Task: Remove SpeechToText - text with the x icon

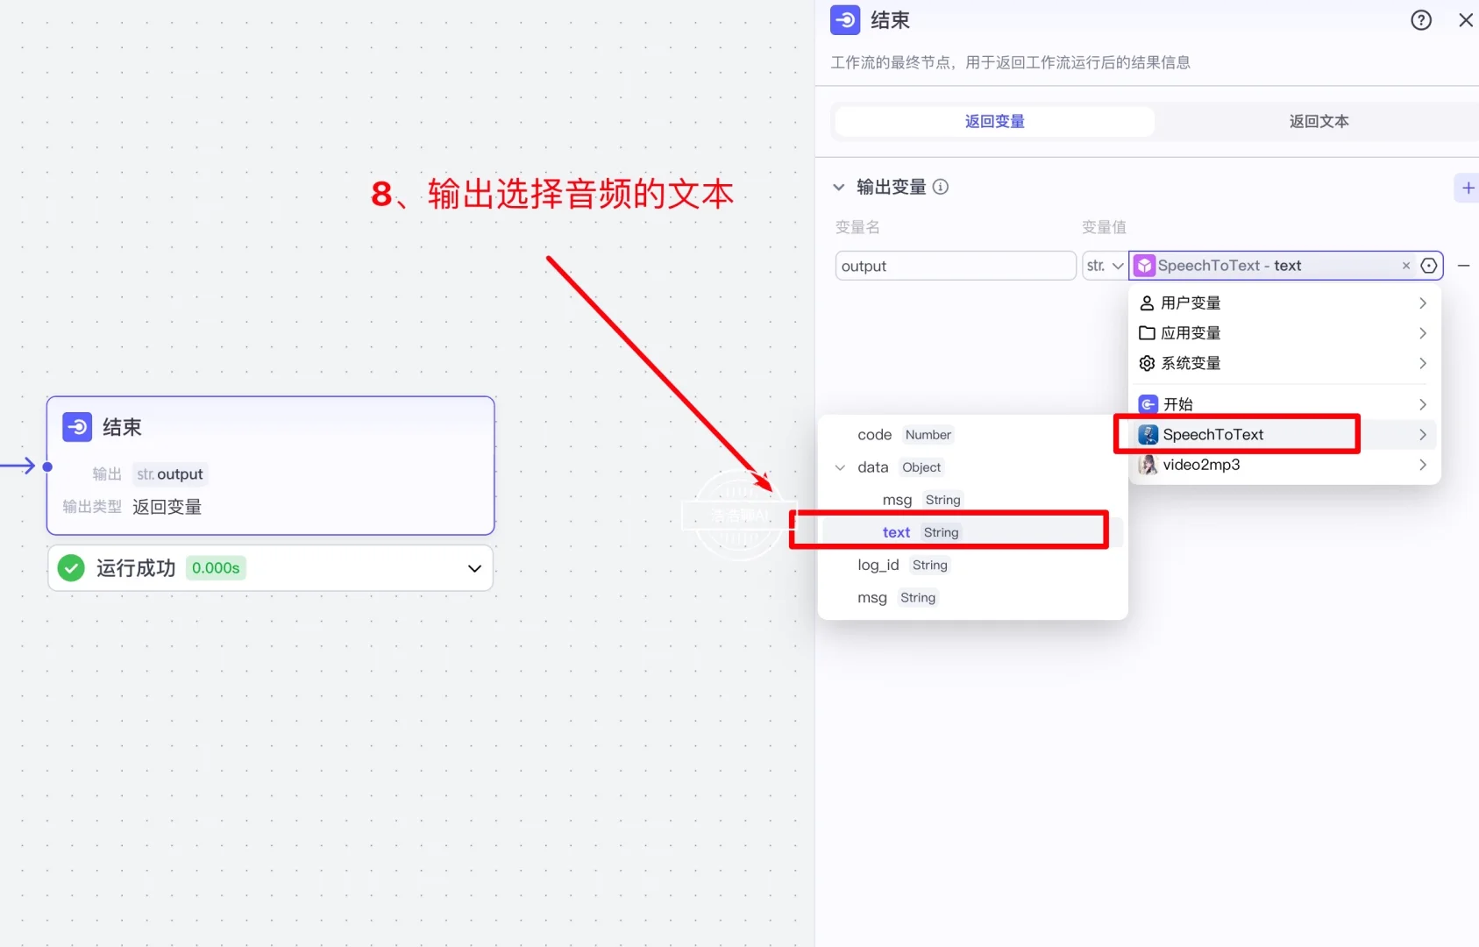Action: (x=1404, y=265)
